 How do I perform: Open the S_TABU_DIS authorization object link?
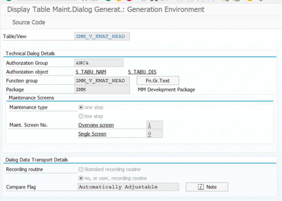click(x=142, y=72)
